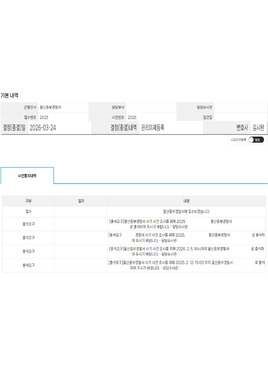Click the 울산중부경찰서에 접수되었습니다 notice text
The width and height of the screenshot is (268, 379).
[186, 212]
